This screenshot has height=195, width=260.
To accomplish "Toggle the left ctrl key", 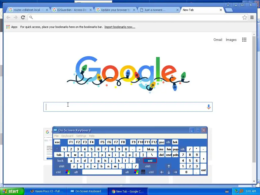I will click(58, 172).
